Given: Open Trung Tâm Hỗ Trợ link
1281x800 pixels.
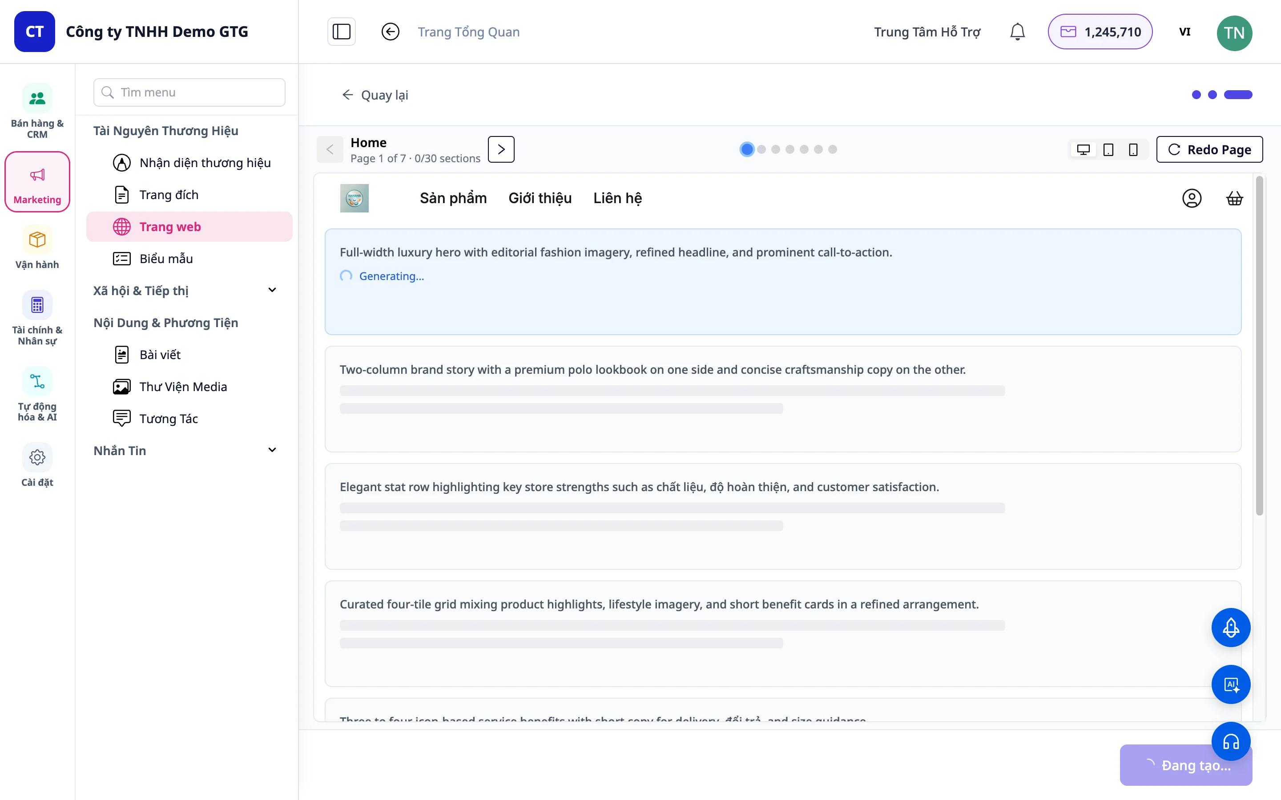Looking at the screenshot, I should coord(927,32).
